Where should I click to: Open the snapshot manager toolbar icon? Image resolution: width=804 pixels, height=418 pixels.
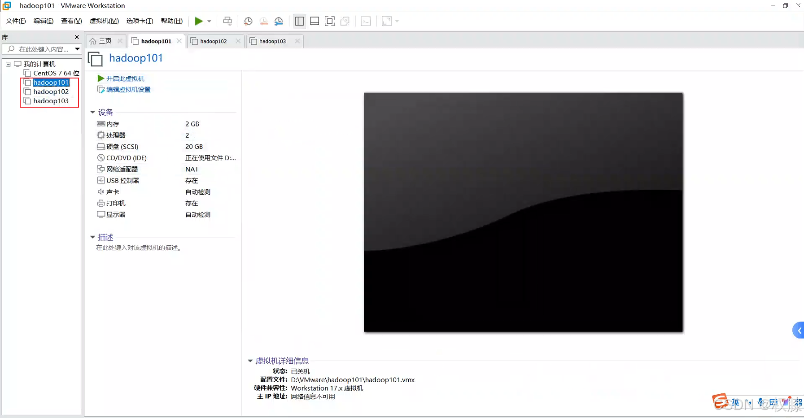point(279,21)
